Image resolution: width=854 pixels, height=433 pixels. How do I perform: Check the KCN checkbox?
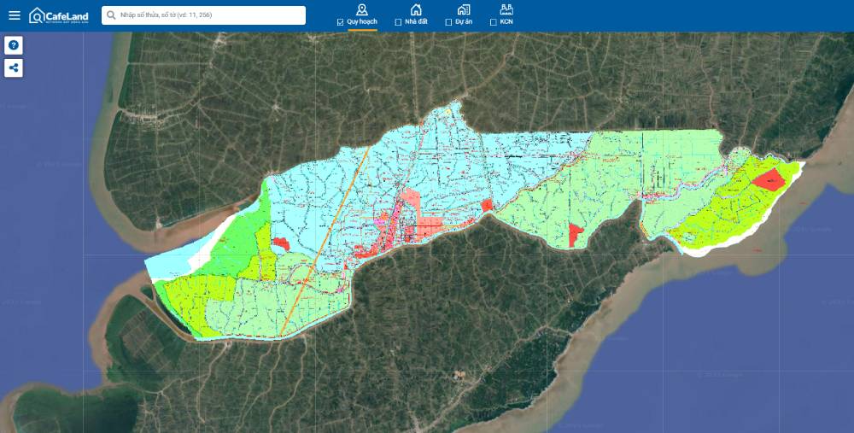494,22
